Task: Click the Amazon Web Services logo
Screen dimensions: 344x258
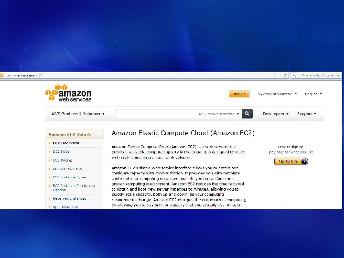Action: click(68, 93)
